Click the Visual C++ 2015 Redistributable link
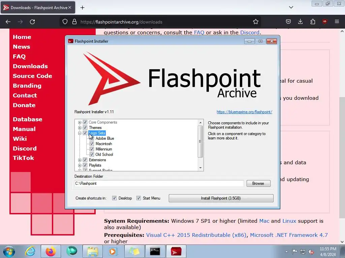This screenshot has height=258, width=345. click(196, 235)
